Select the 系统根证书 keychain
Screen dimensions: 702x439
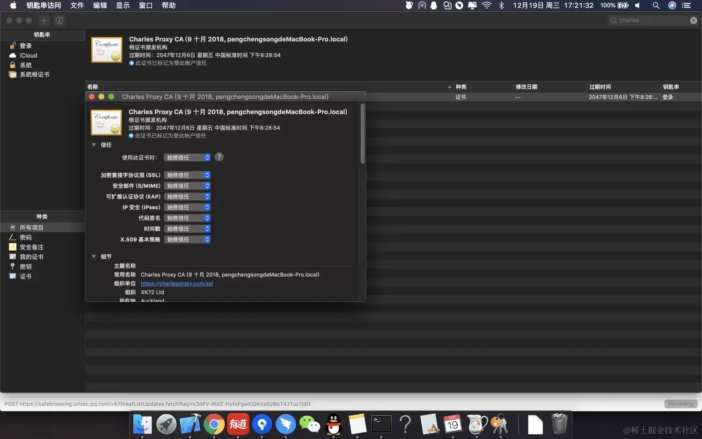coord(34,74)
